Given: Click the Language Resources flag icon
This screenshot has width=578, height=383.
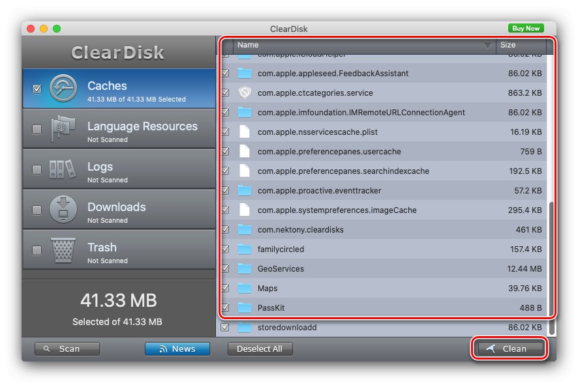Looking at the screenshot, I should (63, 128).
